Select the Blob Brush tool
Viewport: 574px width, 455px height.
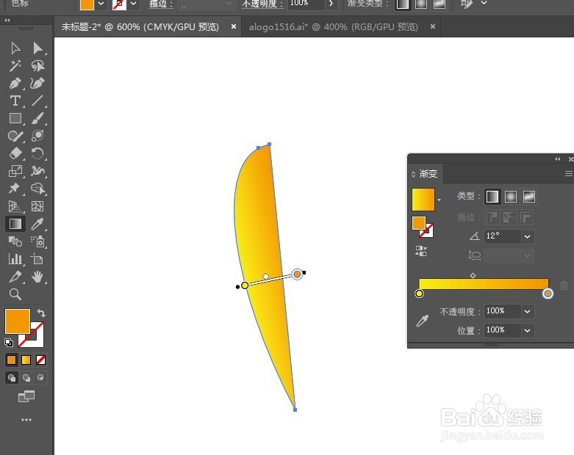[37, 136]
